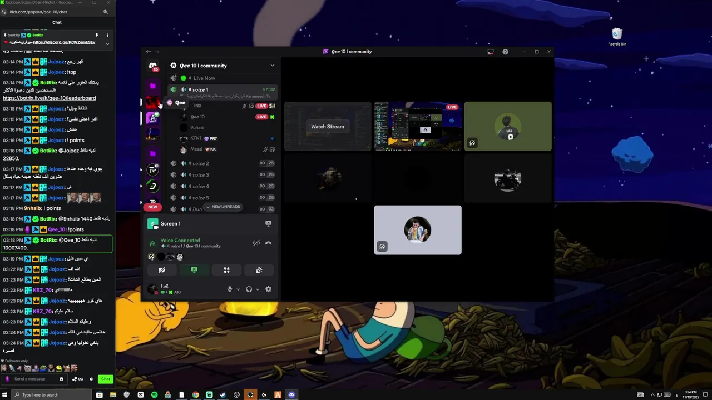
Task: Click the Discord taskbar icon
Action: pyautogui.click(x=291, y=395)
